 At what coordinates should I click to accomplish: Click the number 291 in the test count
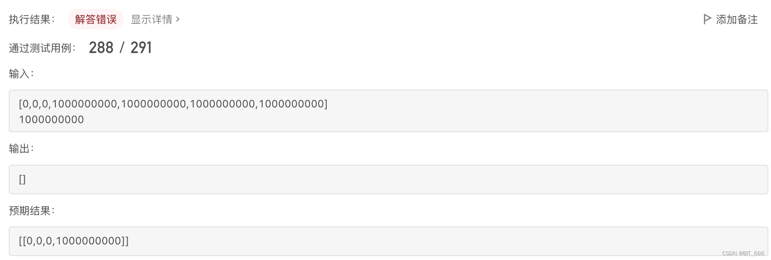(141, 47)
